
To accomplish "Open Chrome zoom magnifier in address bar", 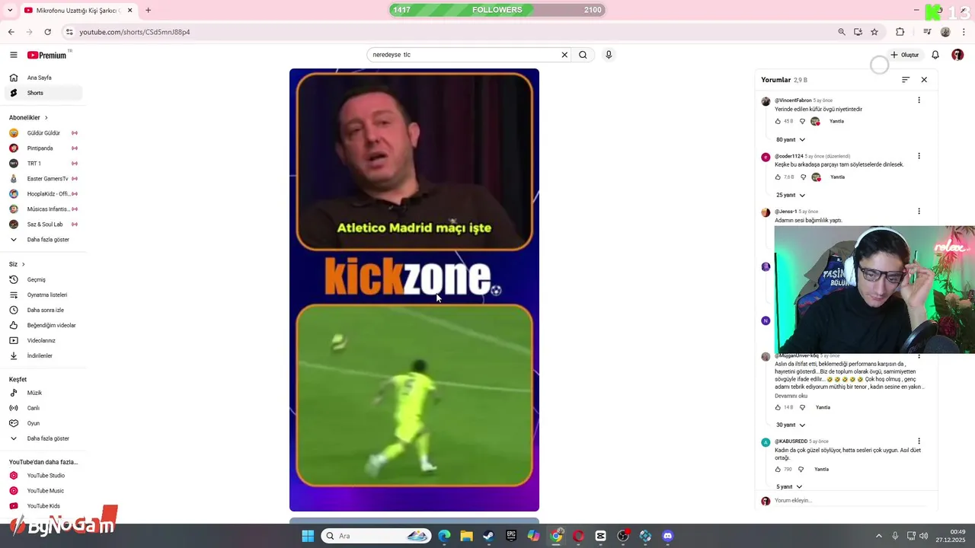I will pos(842,32).
